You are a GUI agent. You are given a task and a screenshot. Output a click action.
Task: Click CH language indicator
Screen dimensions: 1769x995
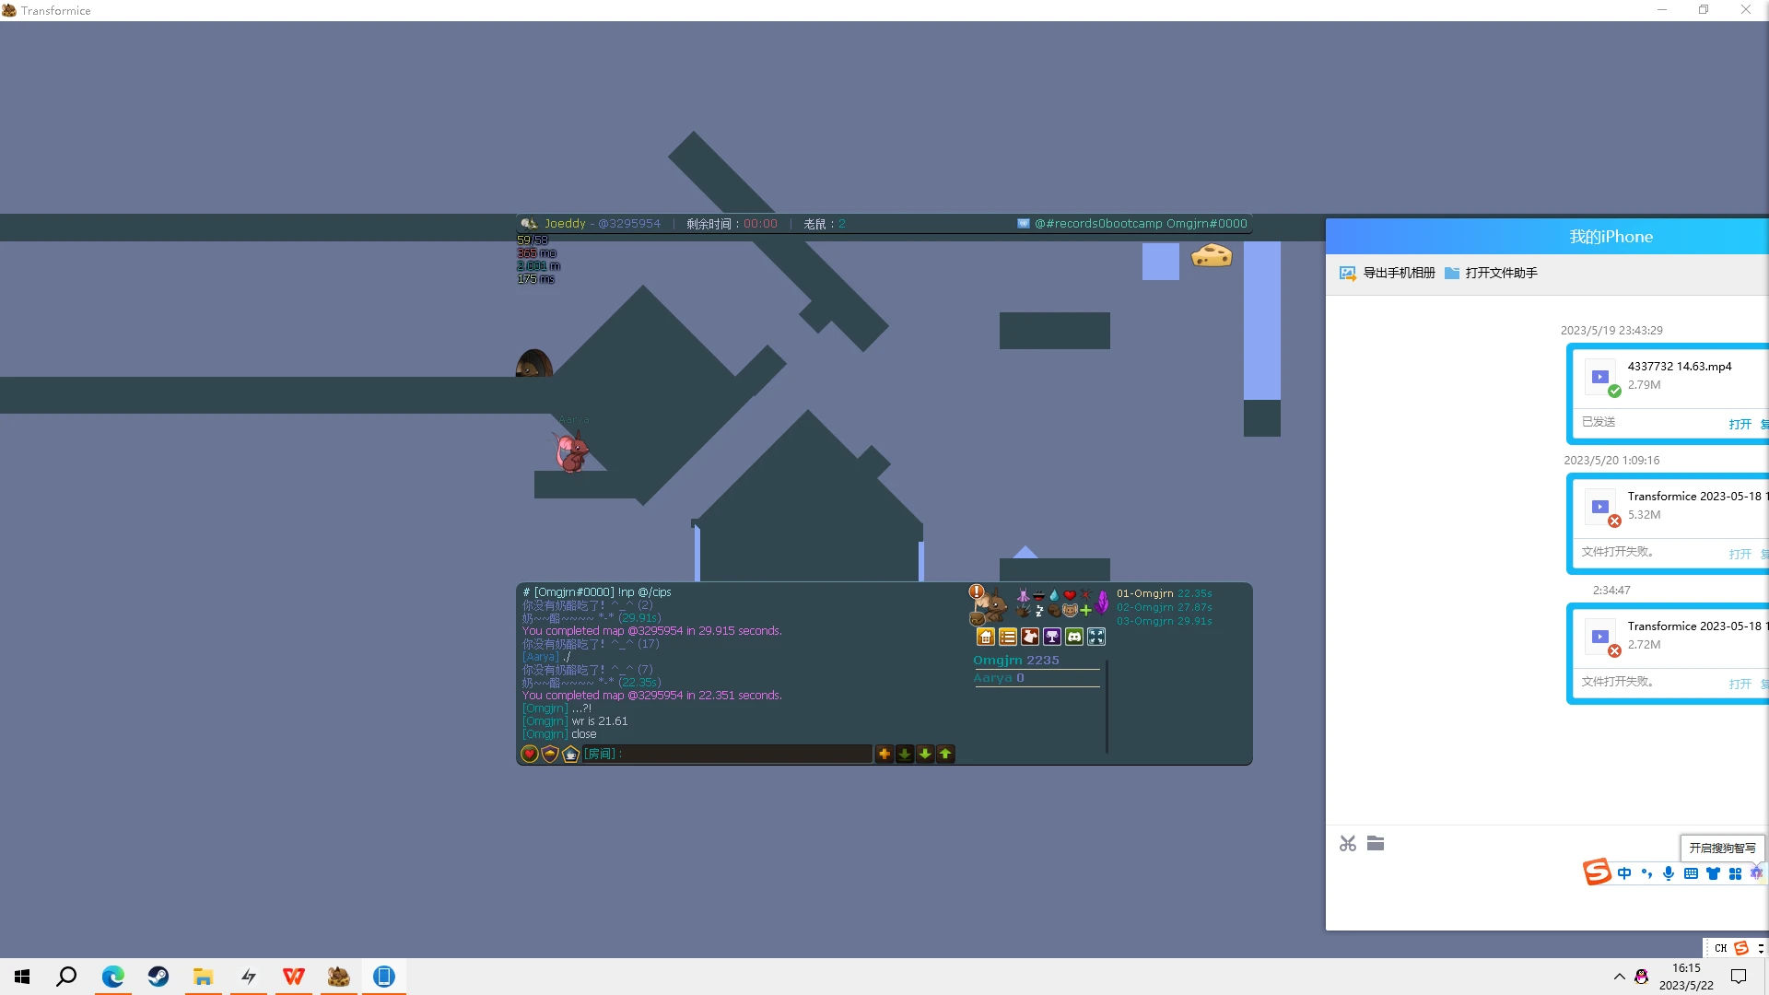1720,948
